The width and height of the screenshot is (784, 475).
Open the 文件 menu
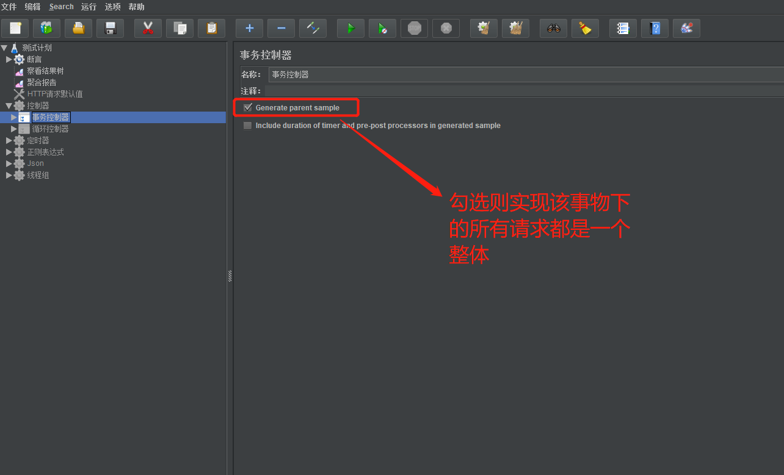point(9,7)
